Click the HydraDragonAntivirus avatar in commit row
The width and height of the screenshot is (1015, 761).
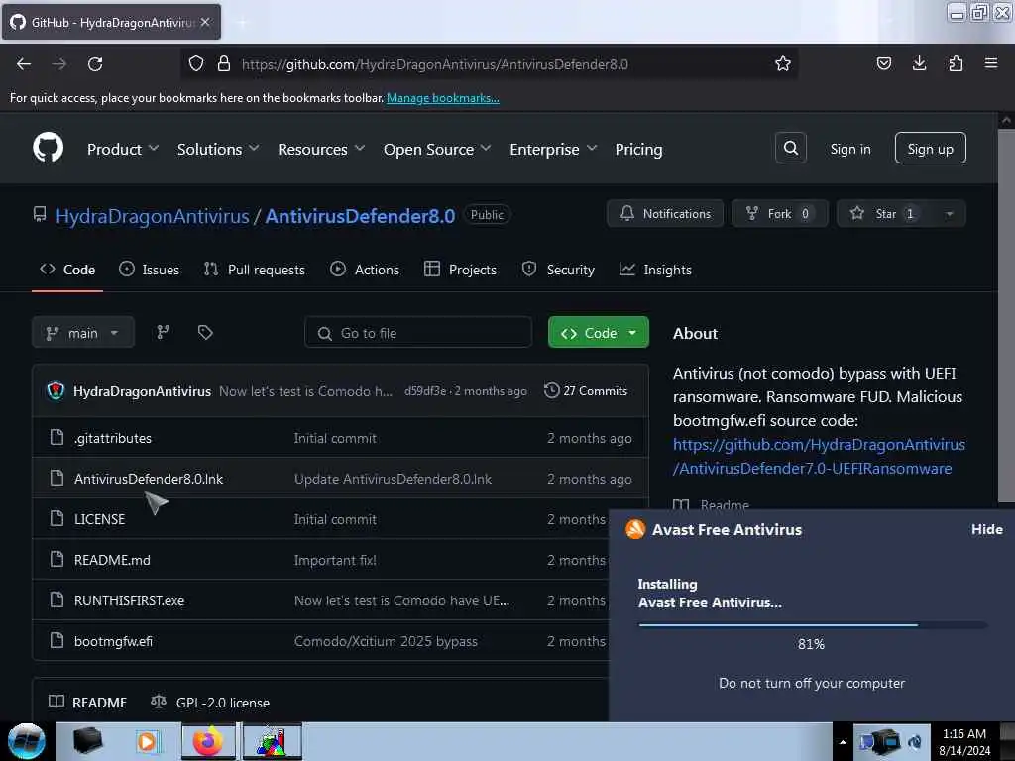[56, 390]
